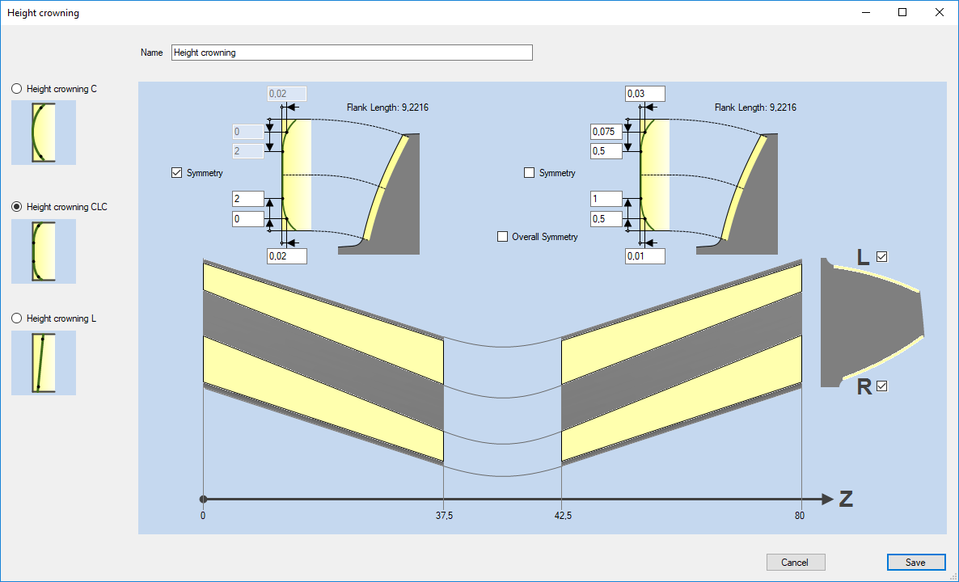Enable the right flank Symmetry checkbox
959x582 pixels.
click(529, 173)
